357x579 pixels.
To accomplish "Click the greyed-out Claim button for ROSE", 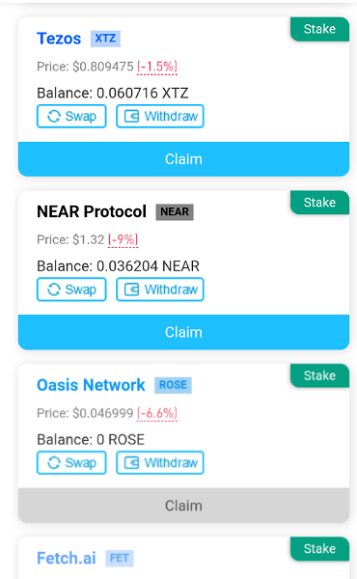I will pos(184,506).
